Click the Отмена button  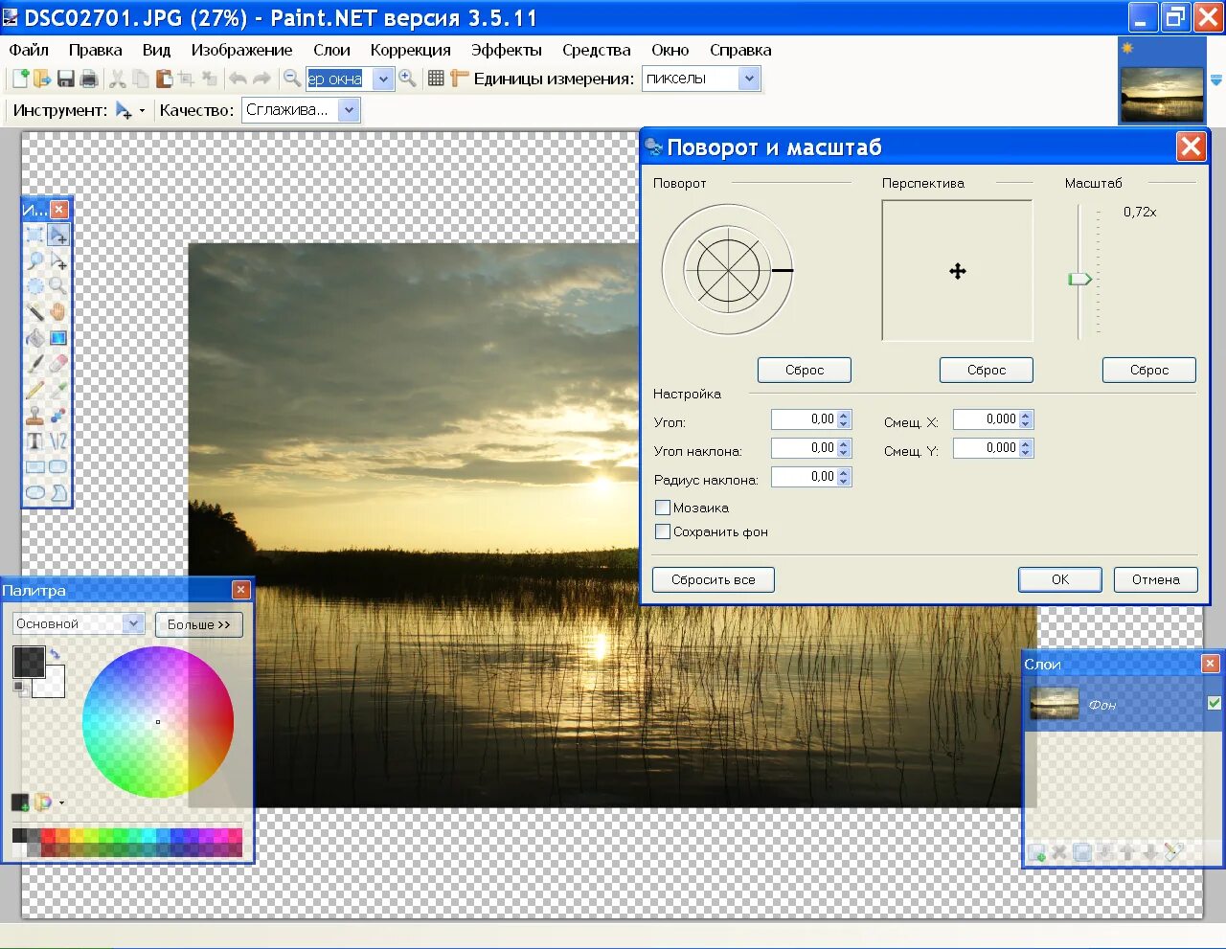1156,579
